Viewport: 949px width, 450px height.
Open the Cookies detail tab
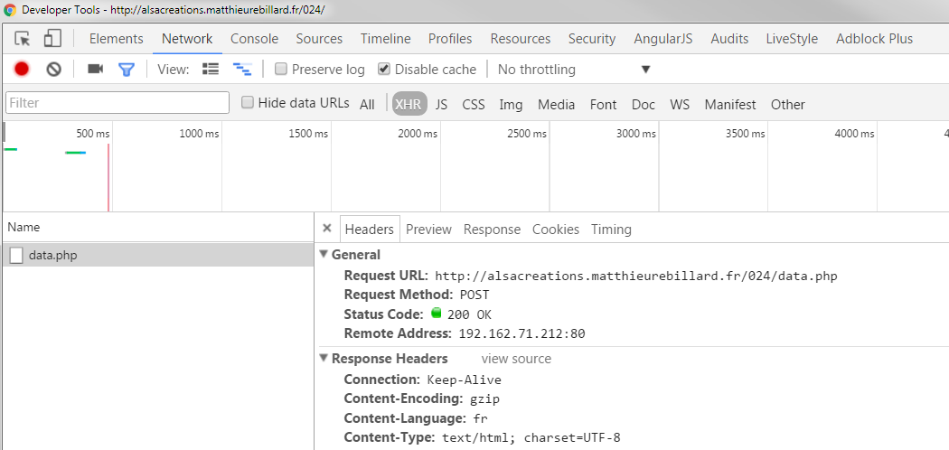click(x=556, y=230)
